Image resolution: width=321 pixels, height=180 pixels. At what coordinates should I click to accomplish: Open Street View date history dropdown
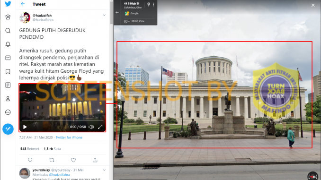[127, 21]
